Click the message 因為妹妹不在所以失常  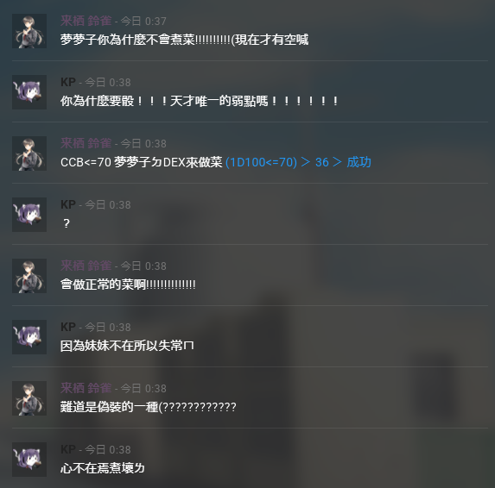(127, 346)
